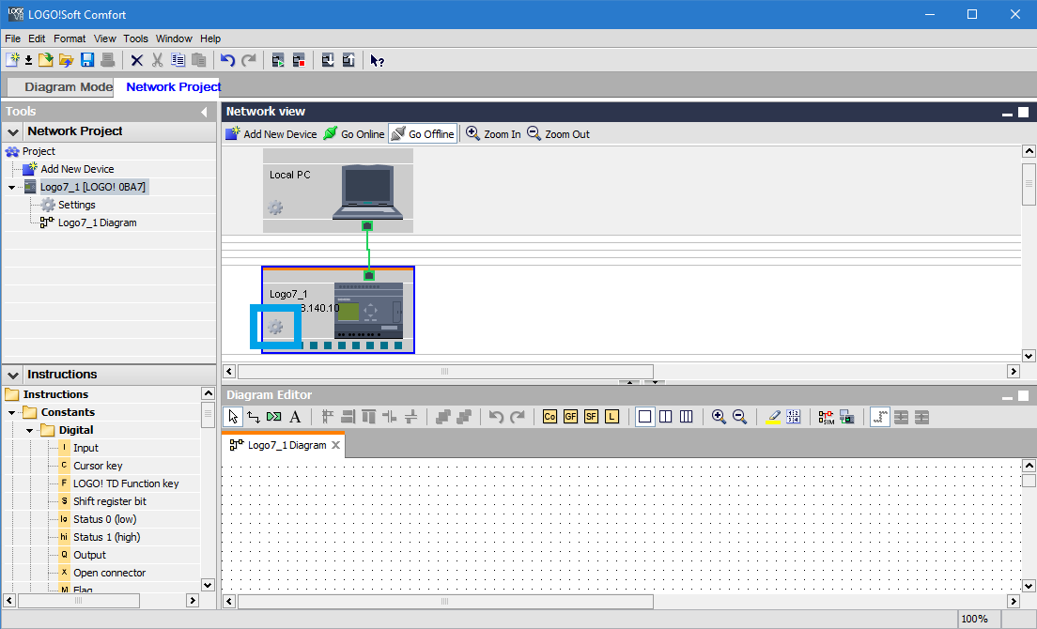Show Special Functions (SF) toolbar button
Viewport: 1037px width, 629px height.
591,417
